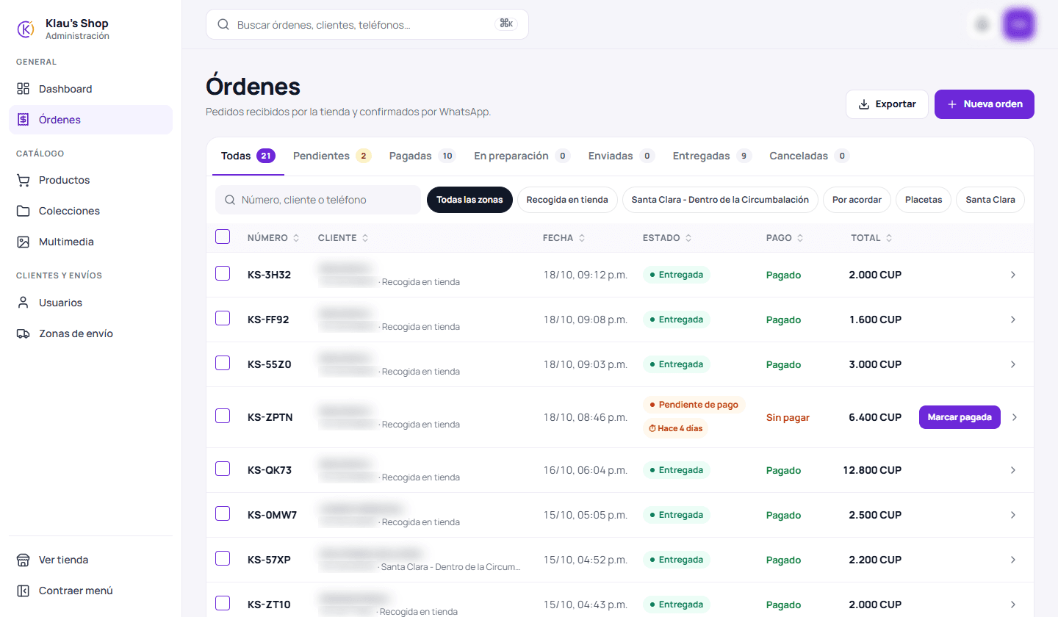Show the Canceladas tab
Image resolution: width=1058 pixels, height=617 pixels.
pyautogui.click(x=809, y=156)
